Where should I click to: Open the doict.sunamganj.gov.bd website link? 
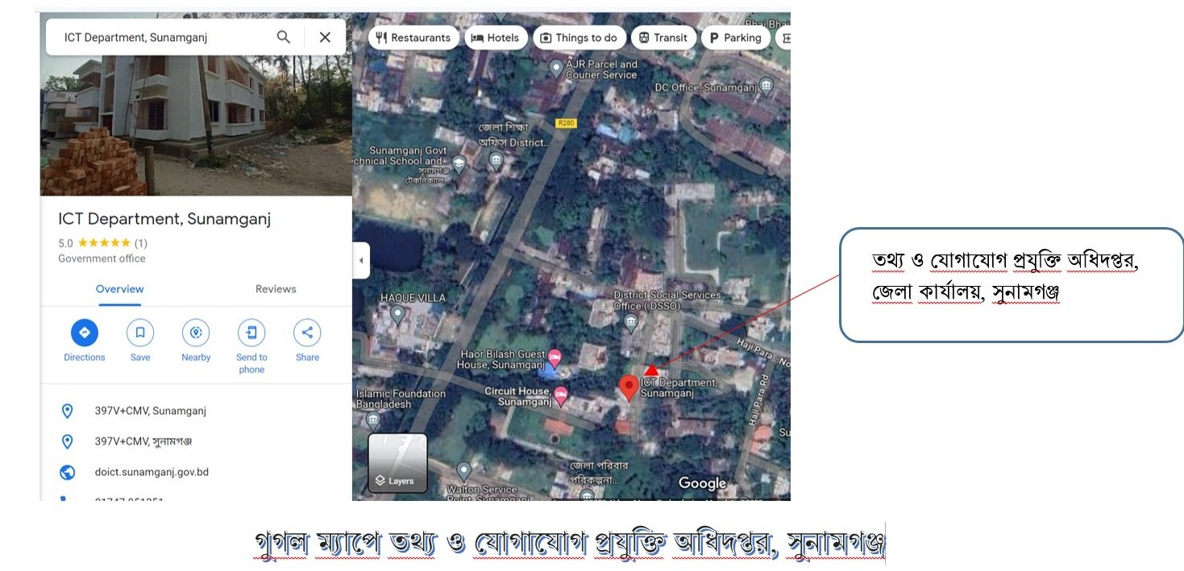coord(152,472)
